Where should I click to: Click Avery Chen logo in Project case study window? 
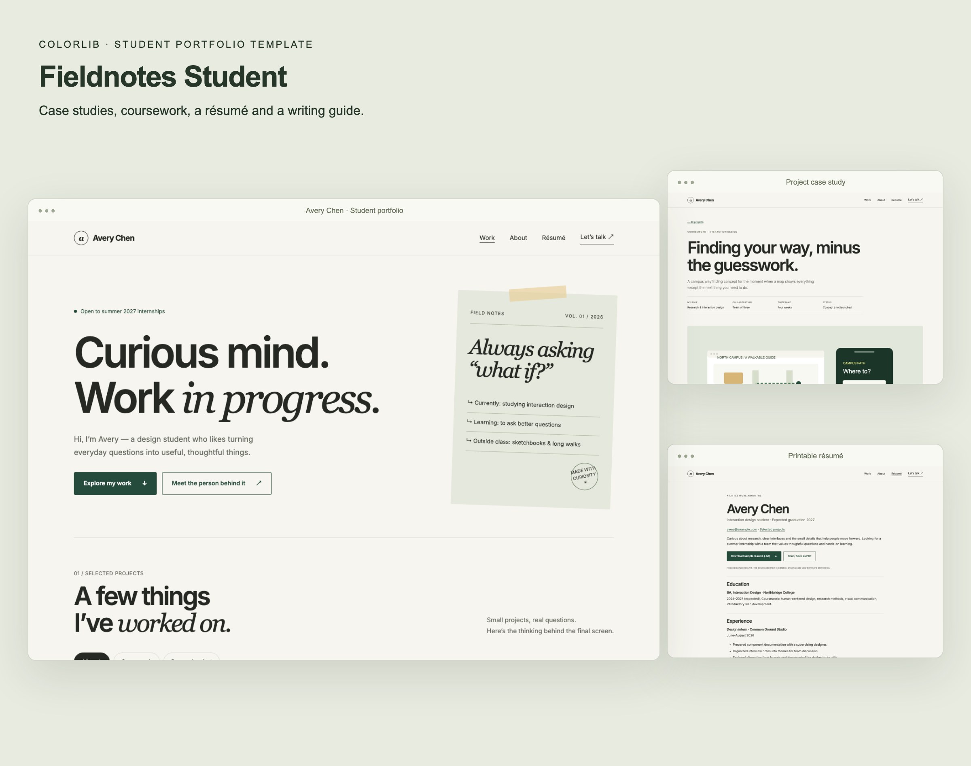700,200
